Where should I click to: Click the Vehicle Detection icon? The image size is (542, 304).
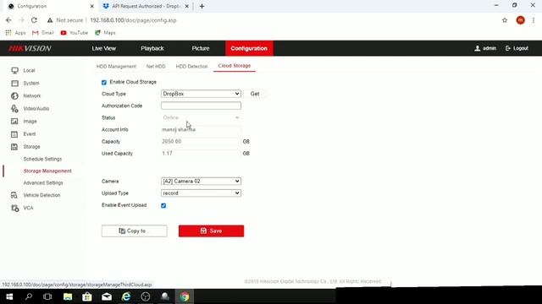click(14, 195)
